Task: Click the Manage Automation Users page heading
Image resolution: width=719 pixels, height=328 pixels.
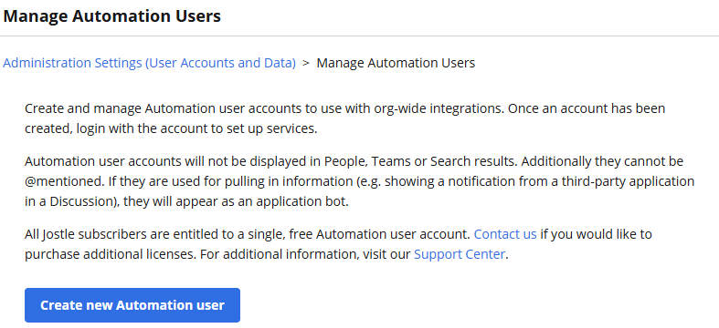Action: pos(111,16)
